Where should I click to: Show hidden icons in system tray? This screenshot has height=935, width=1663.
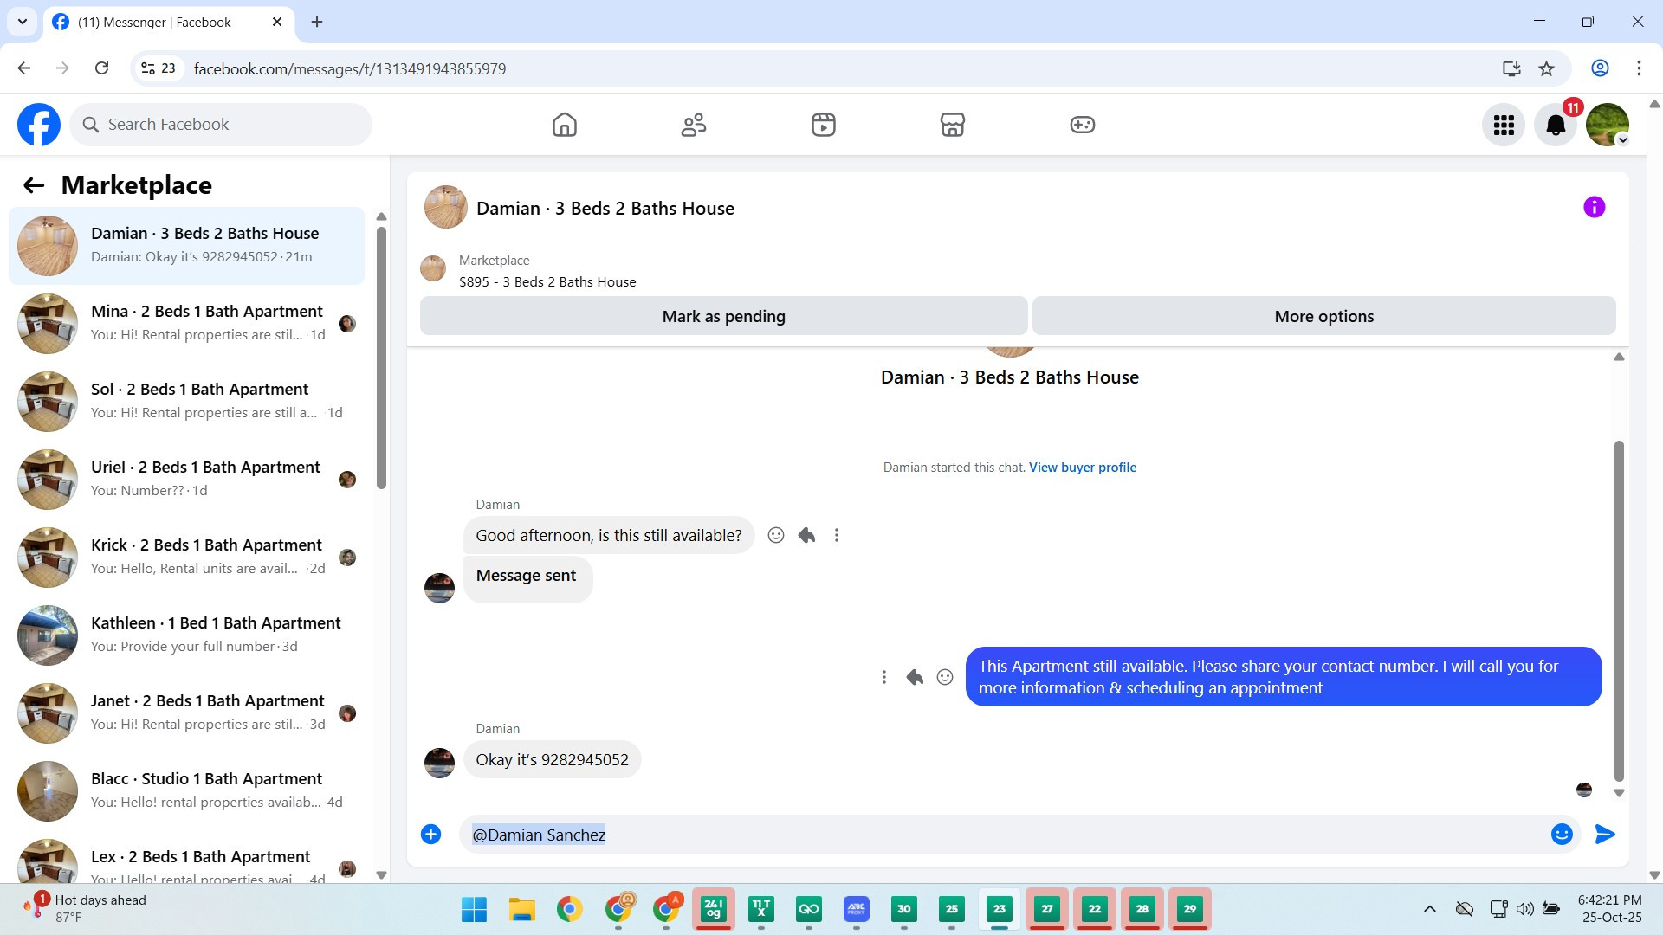coord(1429,909)
